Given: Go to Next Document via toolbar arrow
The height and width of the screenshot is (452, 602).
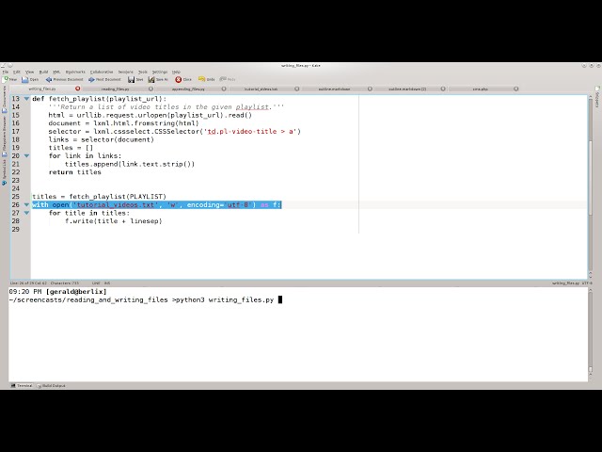Looking at the screenshot, I should 91,79.
